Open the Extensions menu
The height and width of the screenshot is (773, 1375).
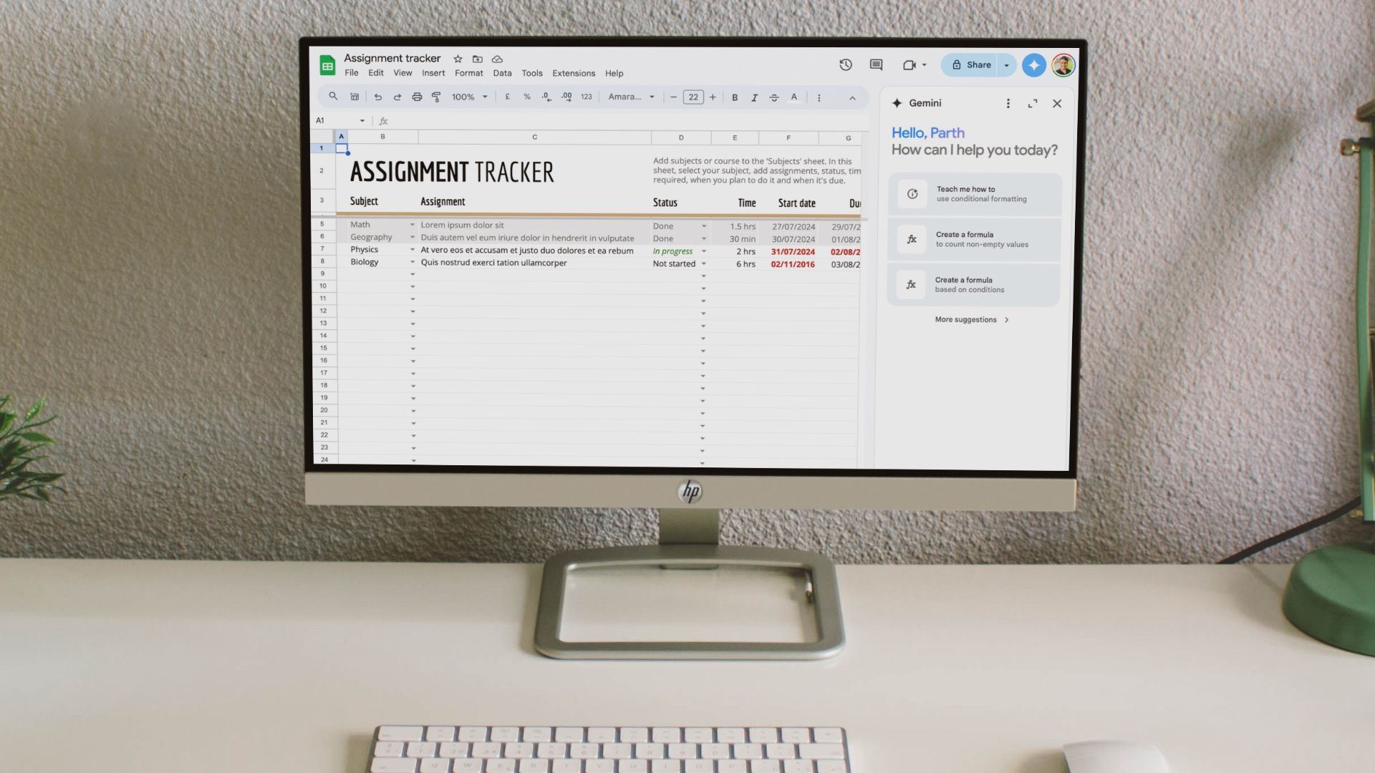click(573, 73)
